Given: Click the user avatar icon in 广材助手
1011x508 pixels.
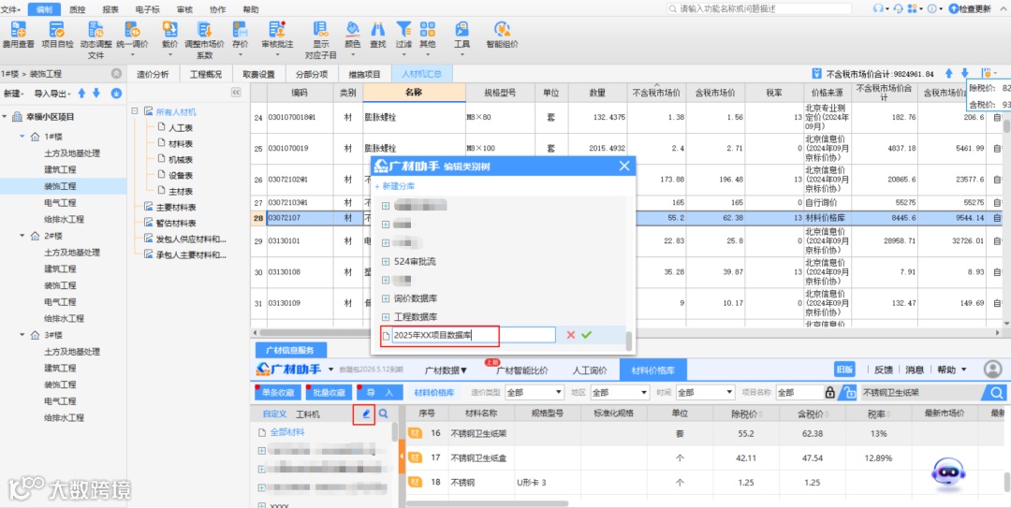Looking at the screenshot, I should tap(992, 370).
